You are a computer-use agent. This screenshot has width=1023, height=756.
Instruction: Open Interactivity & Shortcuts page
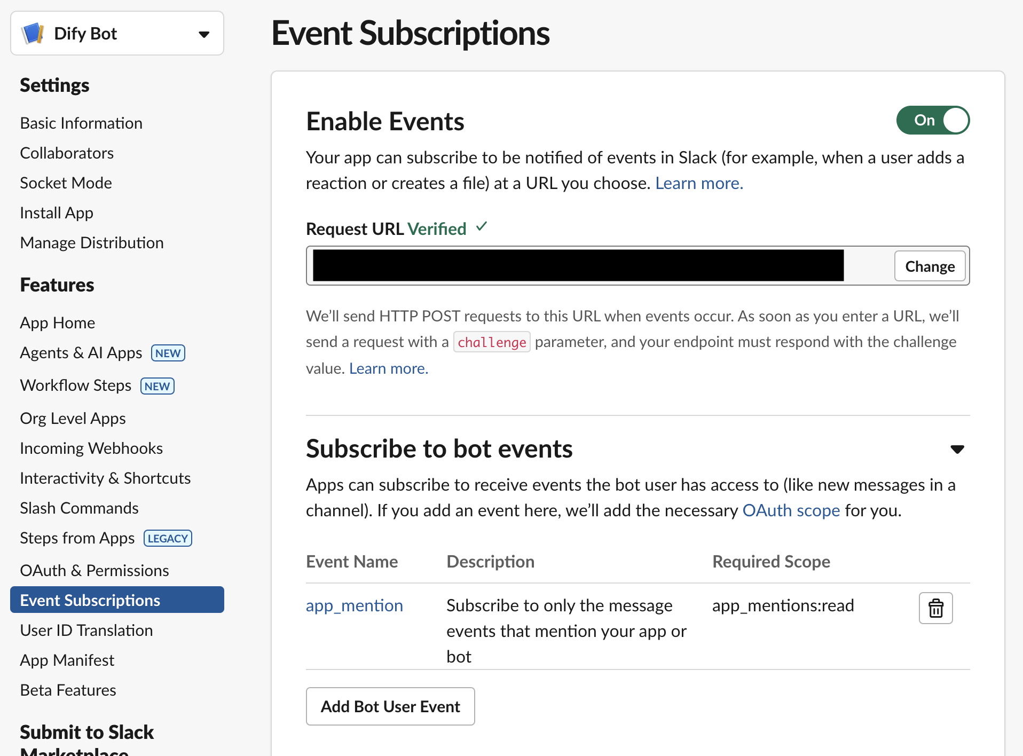[x=105, y=478]
